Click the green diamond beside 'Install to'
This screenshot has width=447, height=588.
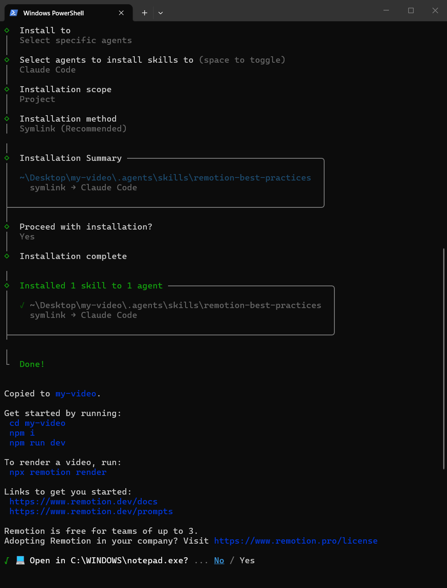(x=7, y=30)
